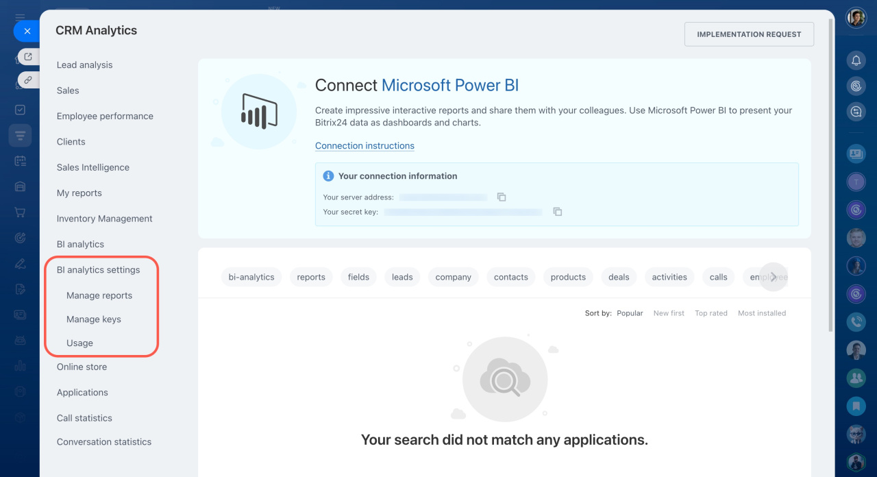
Task: Sort applications by Popular
Action: [630, 313]
